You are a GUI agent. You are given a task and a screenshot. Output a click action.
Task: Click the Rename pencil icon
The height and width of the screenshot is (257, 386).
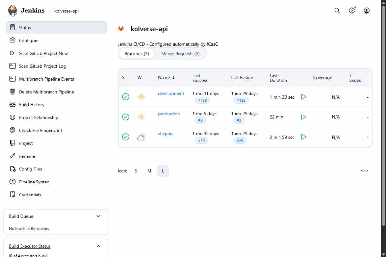point(13,156)
